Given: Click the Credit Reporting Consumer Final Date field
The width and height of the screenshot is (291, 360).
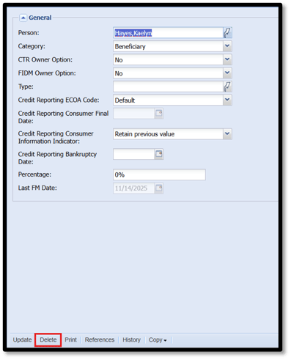Looking at the screenshot, I should [134, 114].
